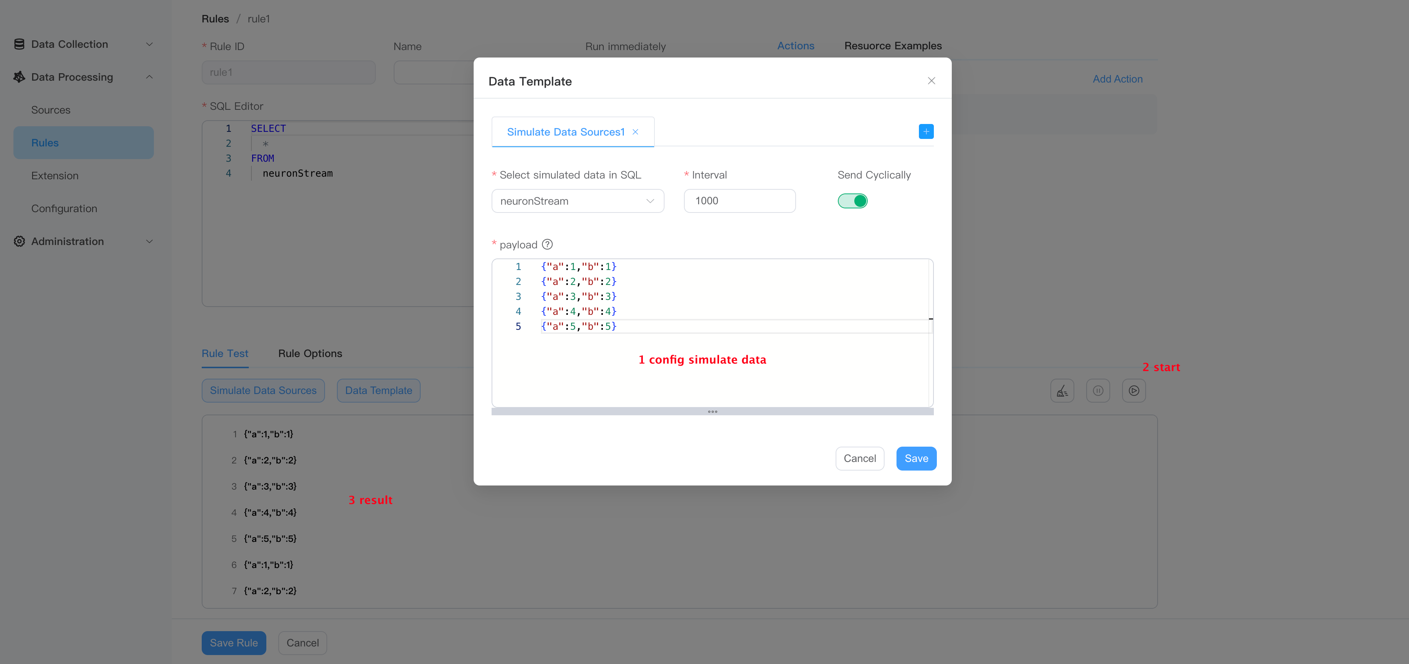The width and height of the screenshot is (1409, 664).
Task: Click the pause test icon
Action: coord(1098,391)
